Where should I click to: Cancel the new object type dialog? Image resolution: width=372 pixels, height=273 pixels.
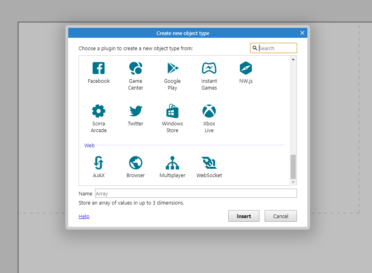coord(281,216)
